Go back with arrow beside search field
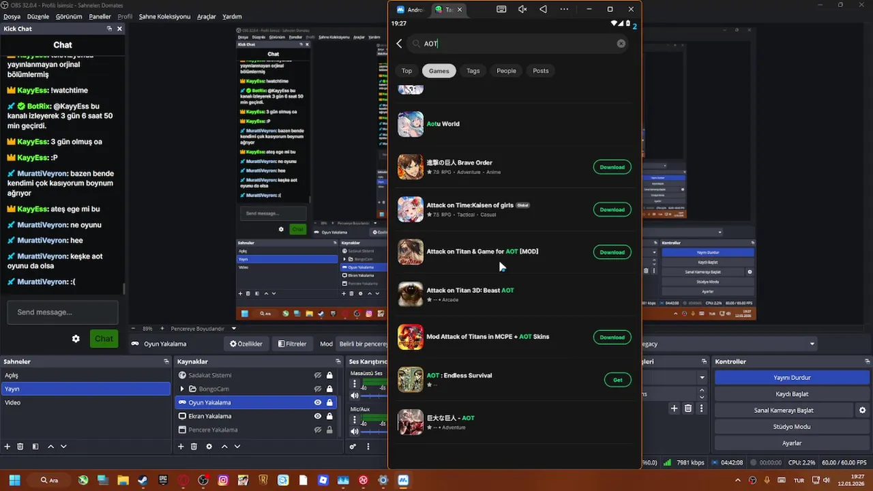This screenshot has height=491, width=873. (400, 44)
